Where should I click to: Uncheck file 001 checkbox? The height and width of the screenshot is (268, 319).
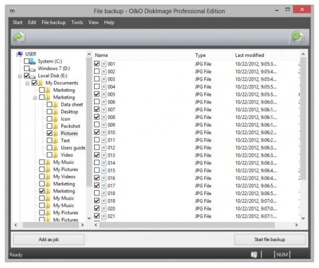coord(97,63)
